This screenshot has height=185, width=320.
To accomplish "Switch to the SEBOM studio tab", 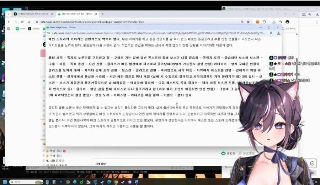I will (33, 14).
